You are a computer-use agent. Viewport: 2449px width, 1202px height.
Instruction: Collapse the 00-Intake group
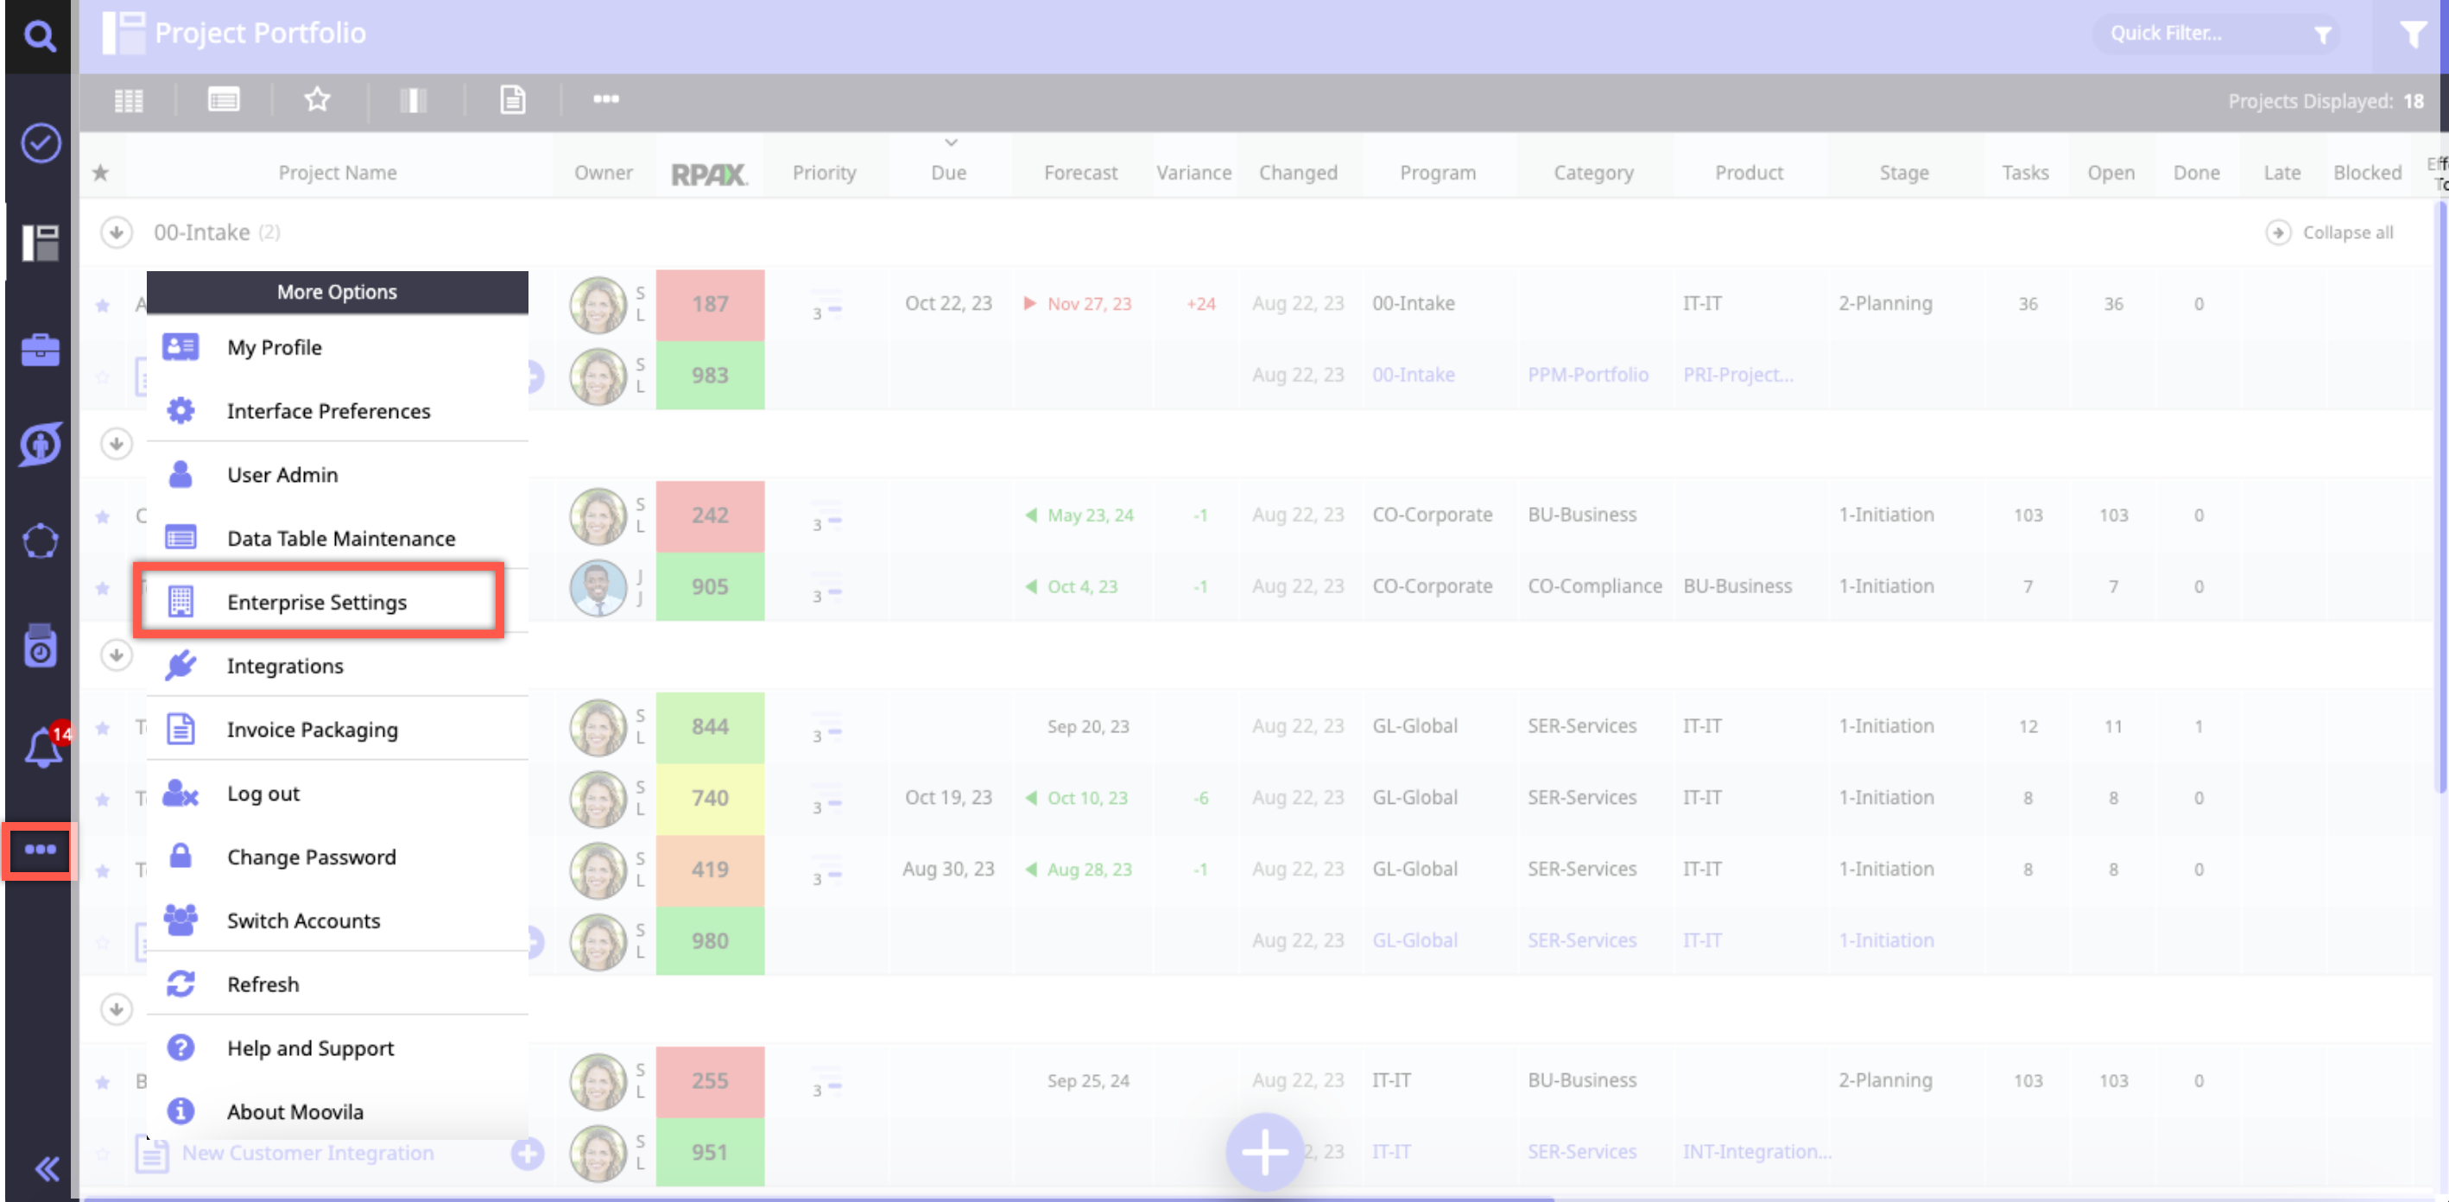116,232
